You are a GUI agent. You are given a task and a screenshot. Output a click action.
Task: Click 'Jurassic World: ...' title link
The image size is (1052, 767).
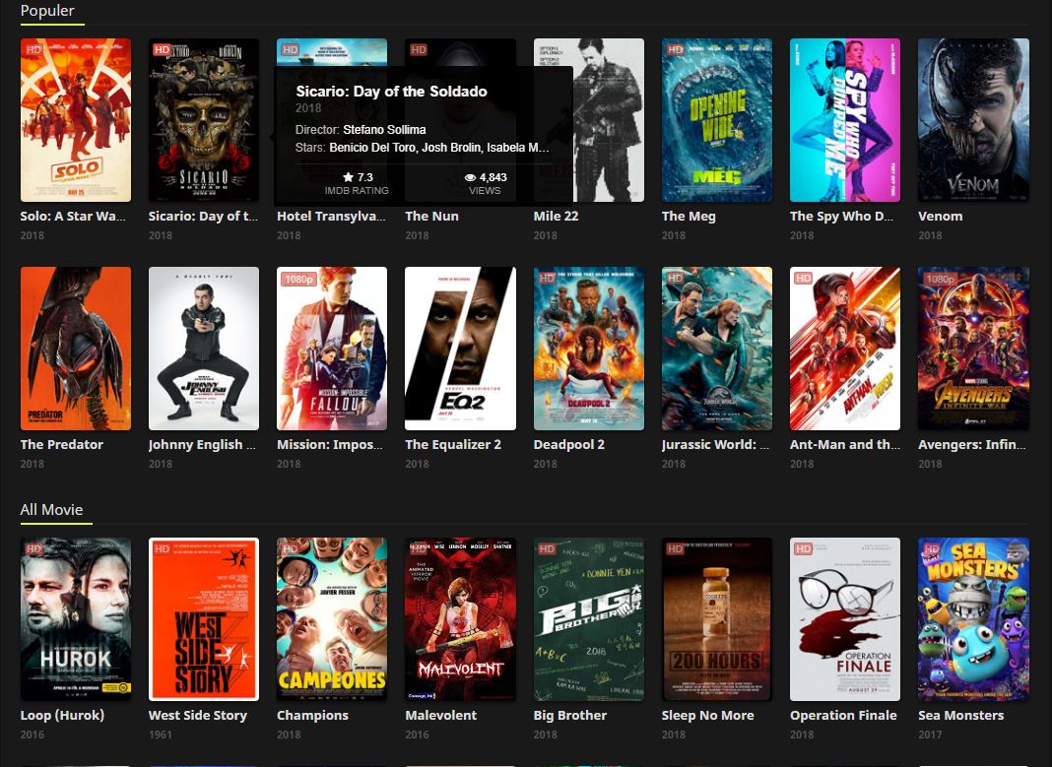point(715,444)
